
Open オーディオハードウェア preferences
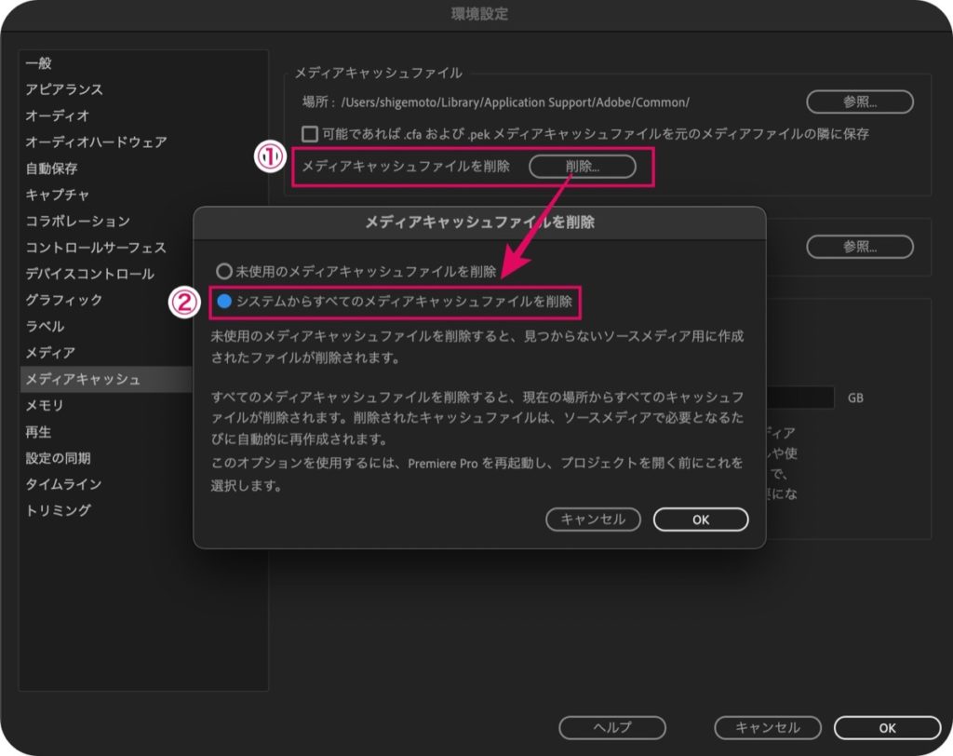point(96,142)
